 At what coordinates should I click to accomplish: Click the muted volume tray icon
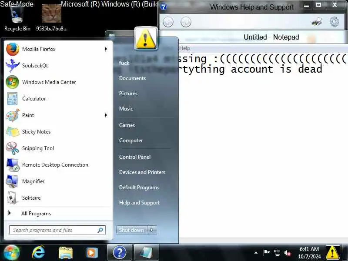288,253
